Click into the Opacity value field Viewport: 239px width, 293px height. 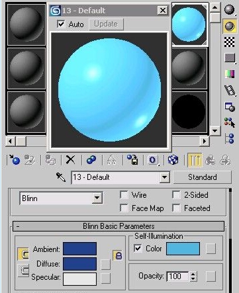click(178, 276)
